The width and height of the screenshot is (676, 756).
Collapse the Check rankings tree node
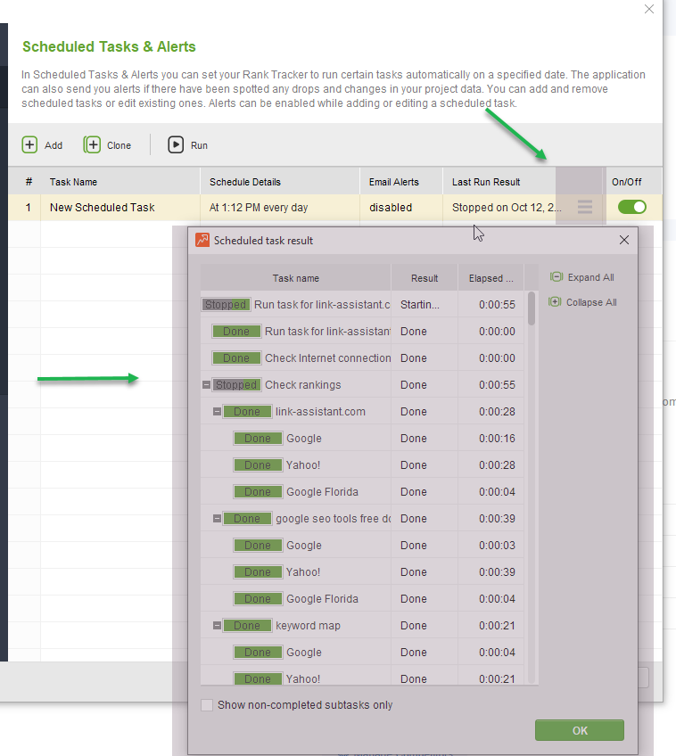207,385
